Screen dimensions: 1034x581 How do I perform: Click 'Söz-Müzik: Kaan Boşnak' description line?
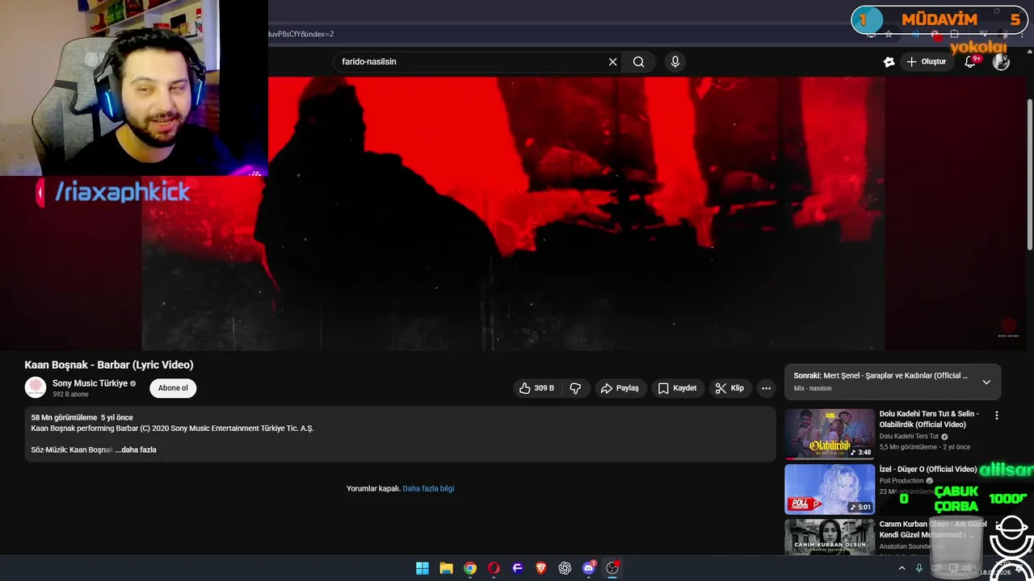72,449
